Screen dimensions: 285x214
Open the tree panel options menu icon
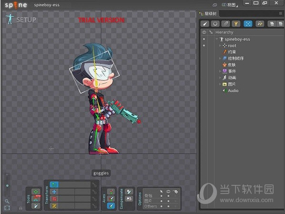point(281,13)
